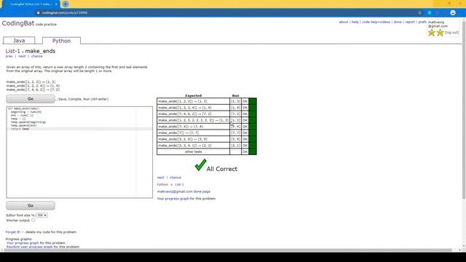Select test row make_ends([1, 2, 3, 4])
Image resolution: width=466 pixels, height=262 pixels.
pos(193,108)
